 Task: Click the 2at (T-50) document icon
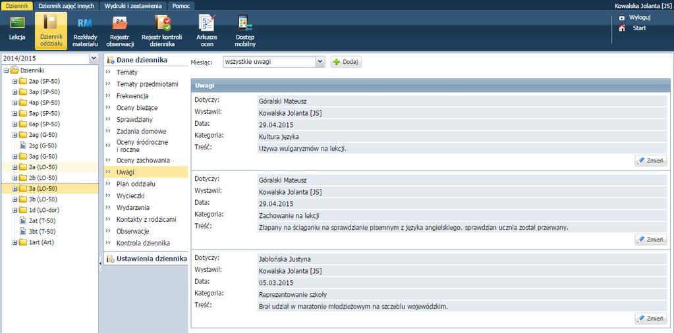click(23, 220)
